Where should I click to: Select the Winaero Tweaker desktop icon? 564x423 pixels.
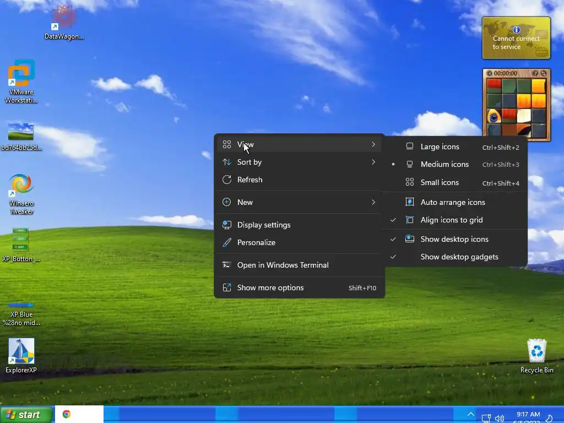[21, 194]
